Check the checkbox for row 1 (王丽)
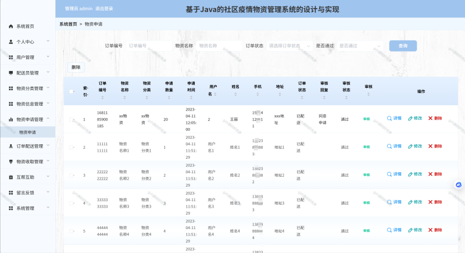 (71, 119)
